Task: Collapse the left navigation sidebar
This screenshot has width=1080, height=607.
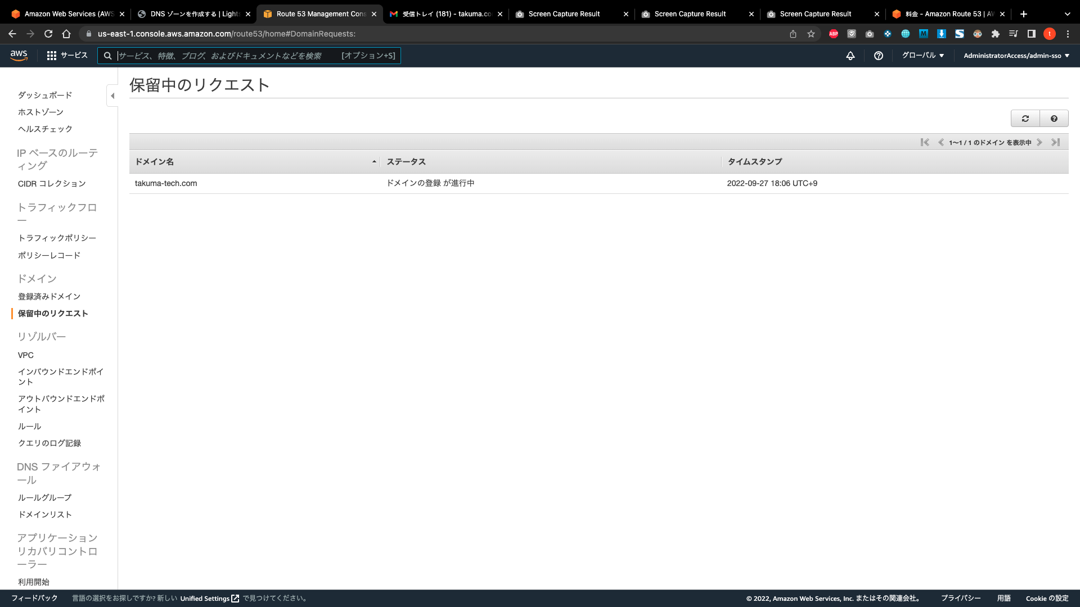Action: coord(112,96)
